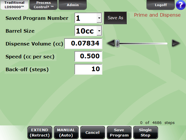
Task: Switch to the Process Control² tab
Action: (44, 5)
